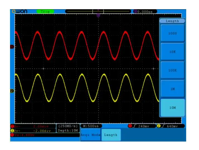Click the Depth:10M readout

68,130
